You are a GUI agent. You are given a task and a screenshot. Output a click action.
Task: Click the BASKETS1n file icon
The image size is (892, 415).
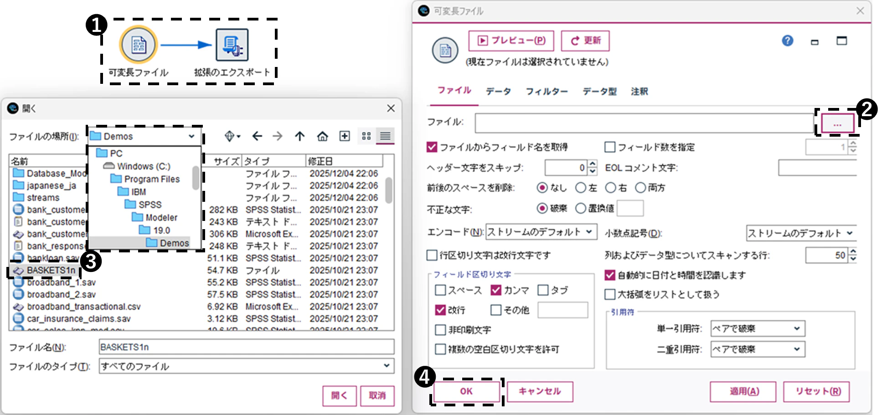pyautogui.click(x=18, y=271)
